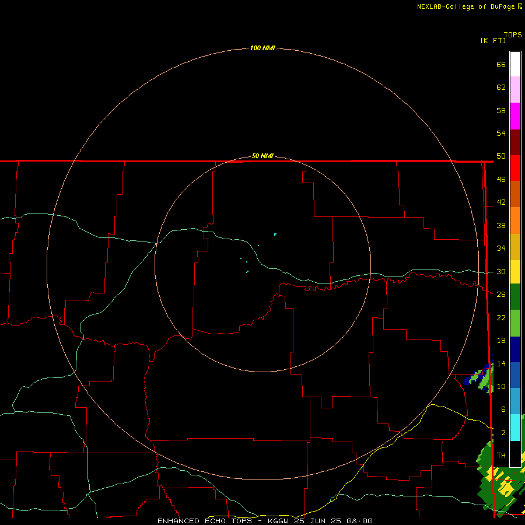The height and width of the screenshot is (525, 525).
Task: Click the '6' legend value
Action: (x=503, y=409)
